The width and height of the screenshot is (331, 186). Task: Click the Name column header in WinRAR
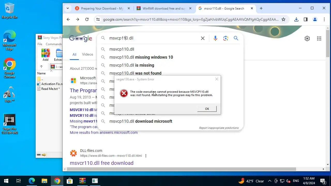[x=41, y=73]
